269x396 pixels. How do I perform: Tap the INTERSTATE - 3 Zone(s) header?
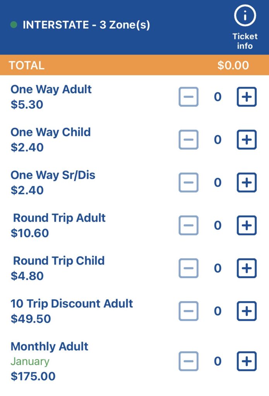[86, 25]
